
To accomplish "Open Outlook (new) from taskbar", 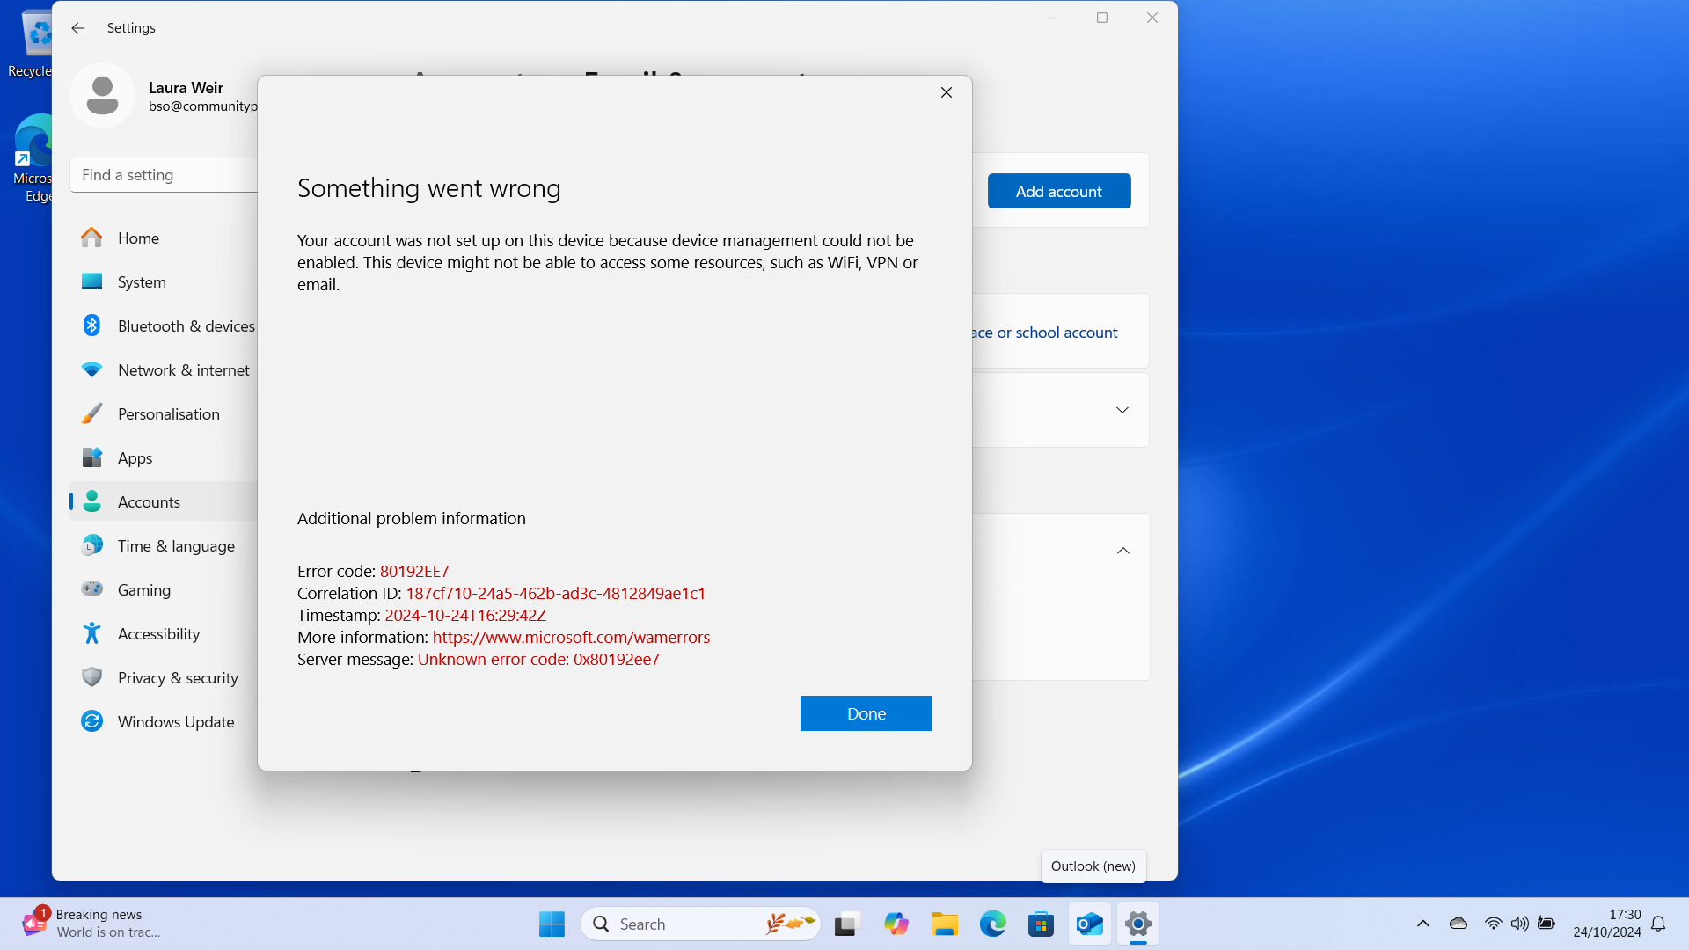I will (x=1089, y=924).
